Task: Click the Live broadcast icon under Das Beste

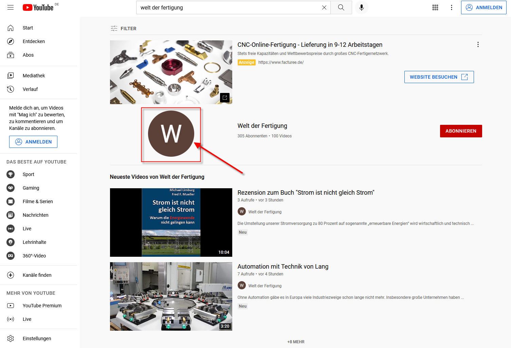Action: 11,229
